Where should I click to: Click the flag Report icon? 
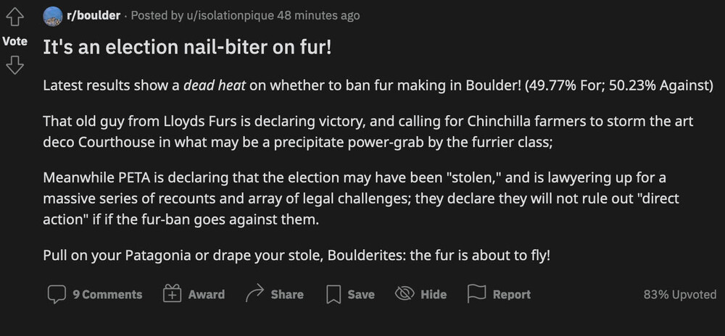476,294
